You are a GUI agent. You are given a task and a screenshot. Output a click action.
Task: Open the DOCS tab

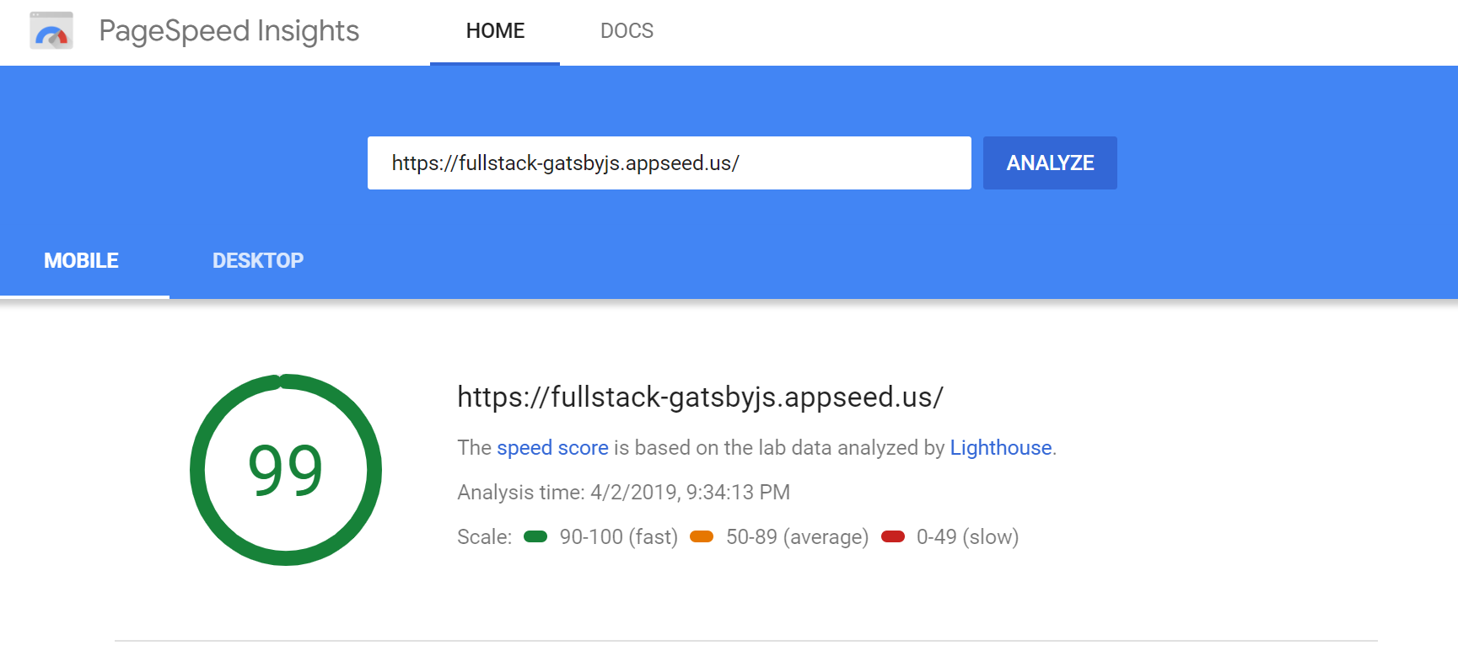point(627,31)
